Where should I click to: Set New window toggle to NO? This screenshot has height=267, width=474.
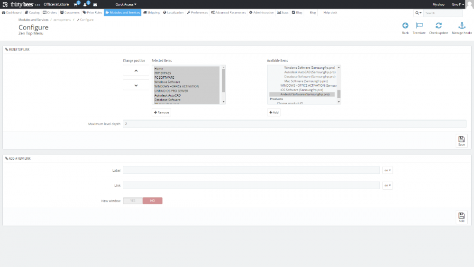click(153, 201)
